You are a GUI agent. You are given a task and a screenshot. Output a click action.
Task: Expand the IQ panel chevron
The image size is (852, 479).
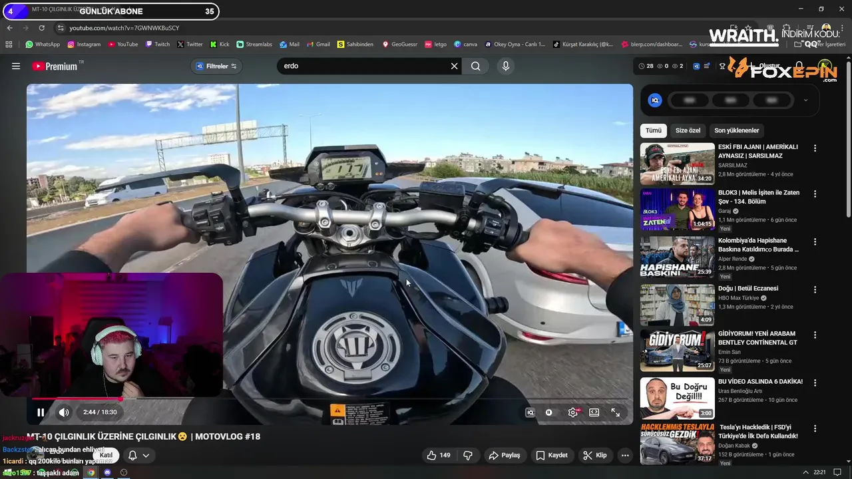tap(805, 100)
